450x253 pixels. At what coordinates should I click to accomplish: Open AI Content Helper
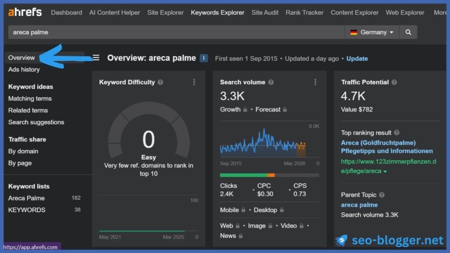coord(115,13)
